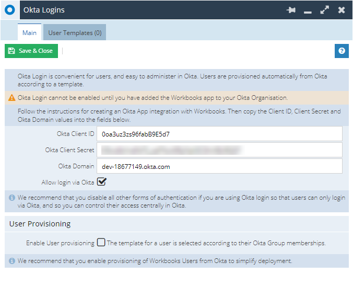353x297 pixels.
Task: Open the User Templates (0) tab
Action: click(75, 32)
